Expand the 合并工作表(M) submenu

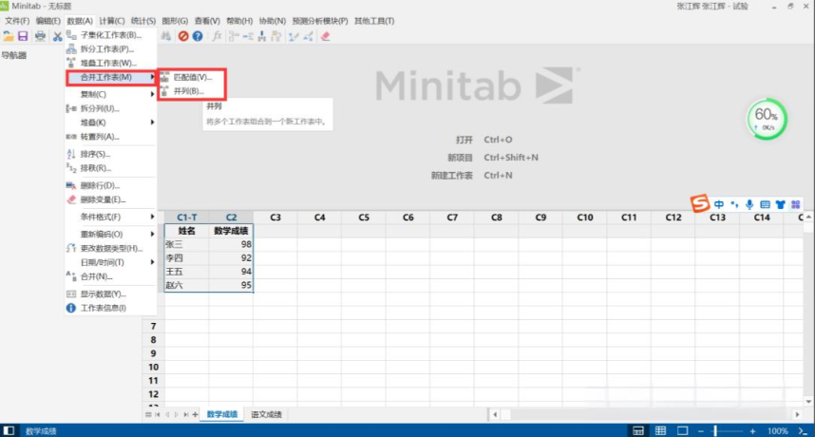[111, 77]
